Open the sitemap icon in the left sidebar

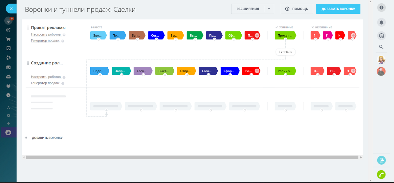click(9, 108)
